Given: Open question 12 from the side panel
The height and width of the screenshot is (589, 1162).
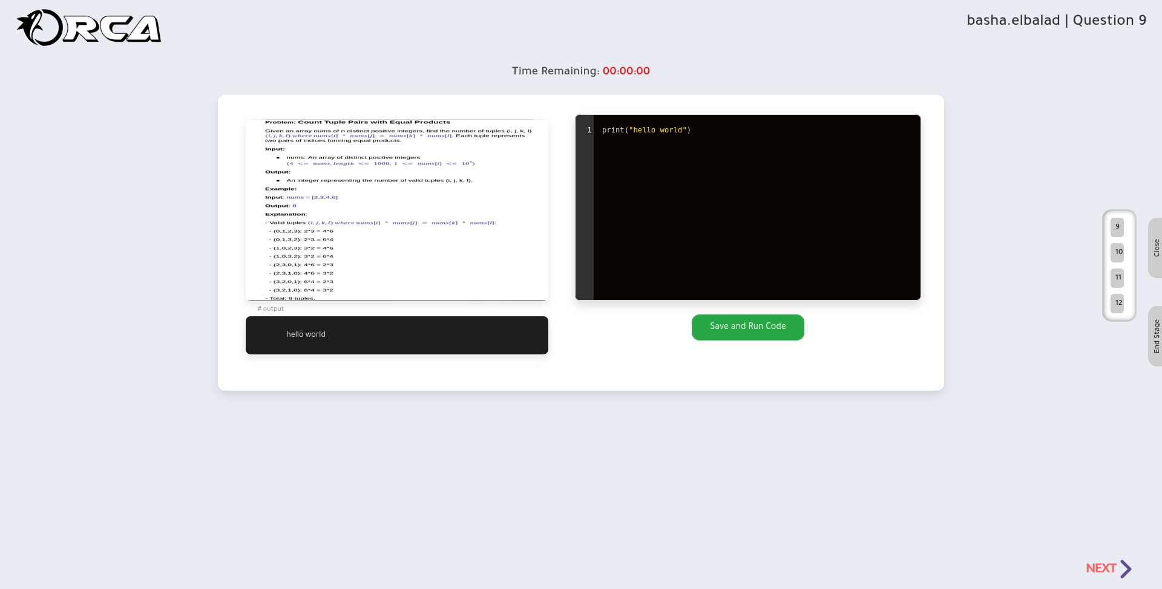Looking at the screenshot, I should 1117,303.
